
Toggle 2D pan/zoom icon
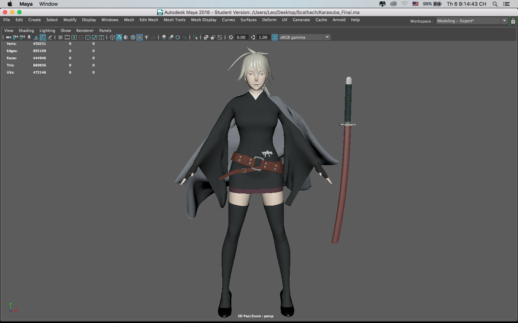pyautogui.click(x=43, y=37)
